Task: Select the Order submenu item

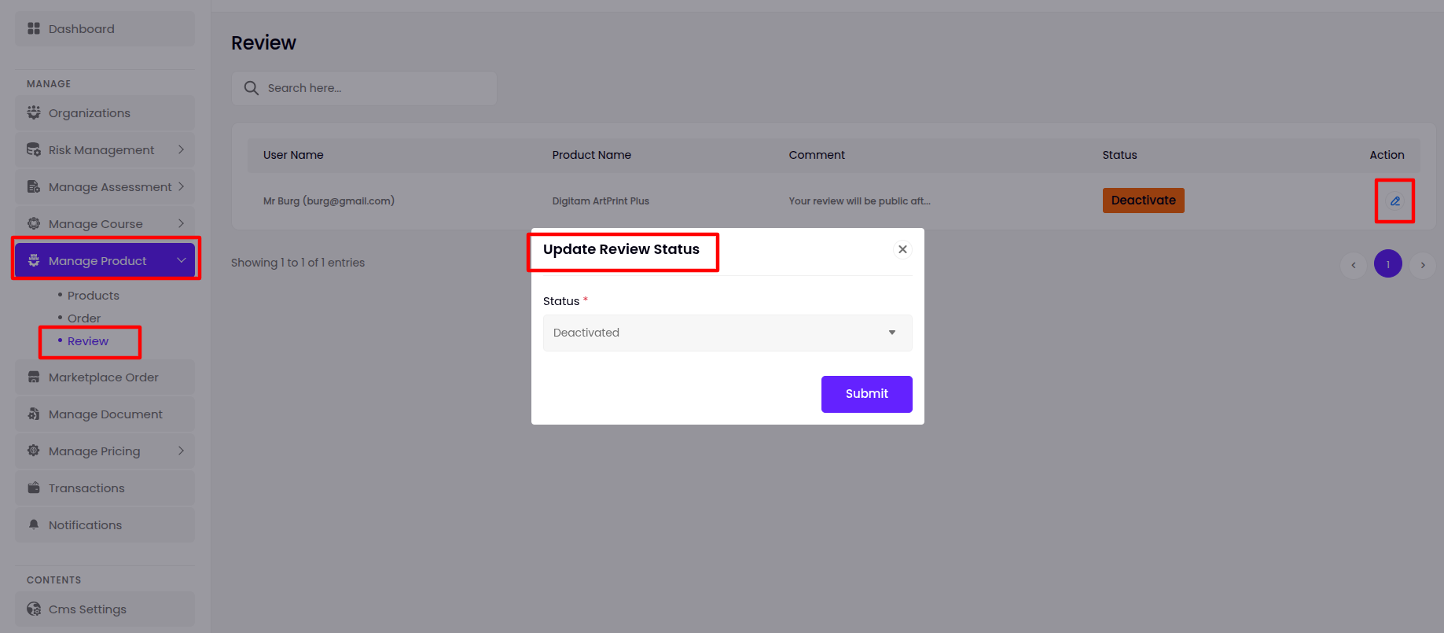Action: tap(84, 318)
